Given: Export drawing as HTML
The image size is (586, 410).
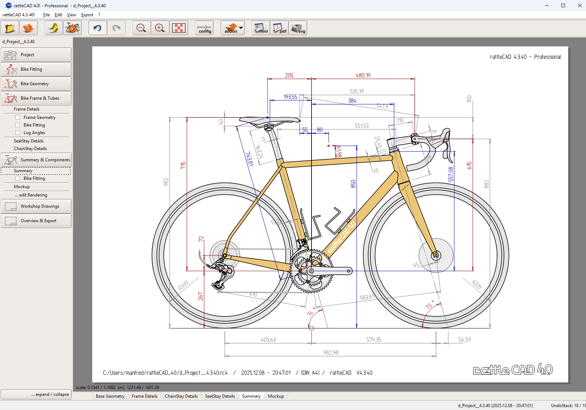Looking at the screenshot, I should 261,28.
